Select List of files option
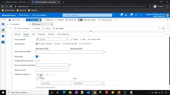This screenshot has width=170, height=95. pos(80,44)
